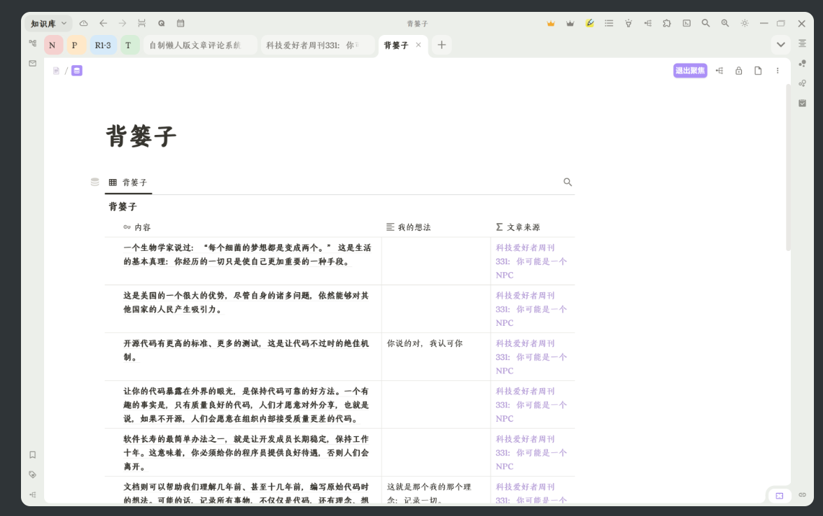Viewport: 823px width, 516px height.
Task: Click the terminal command panel icon
Action: 687,23
